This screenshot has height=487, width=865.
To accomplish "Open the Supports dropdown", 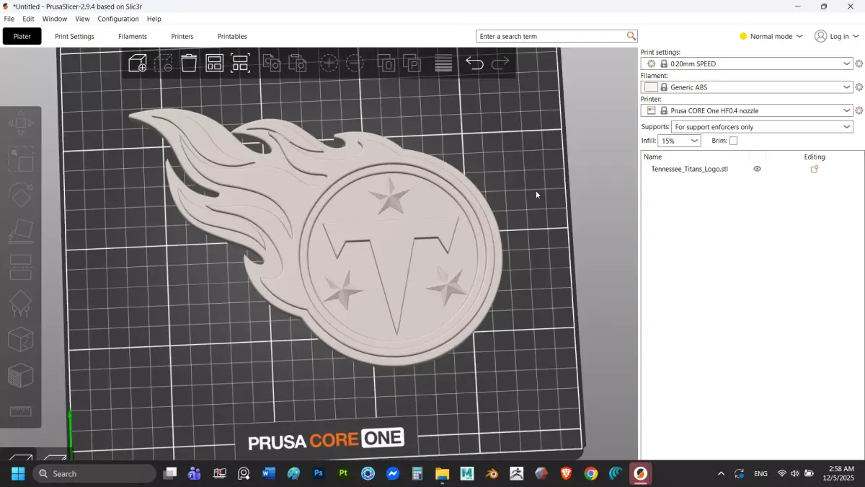I will [762, 127].
